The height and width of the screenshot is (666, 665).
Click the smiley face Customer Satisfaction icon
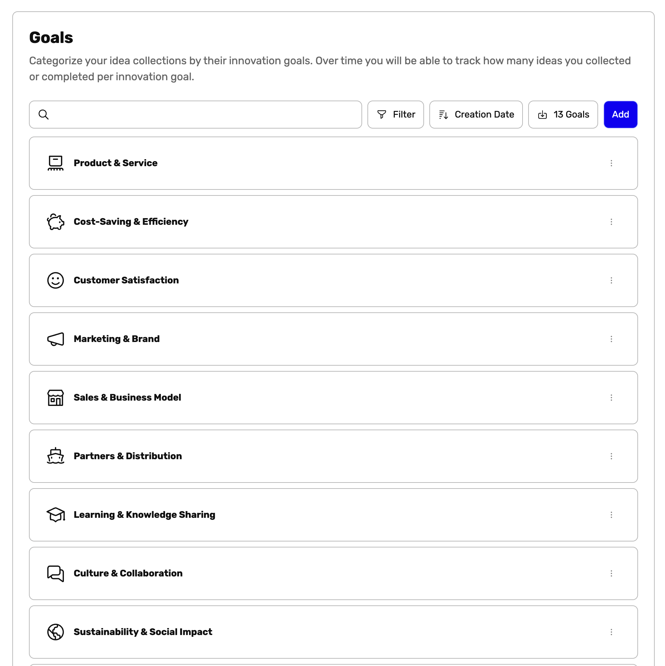tap(56, 280)
